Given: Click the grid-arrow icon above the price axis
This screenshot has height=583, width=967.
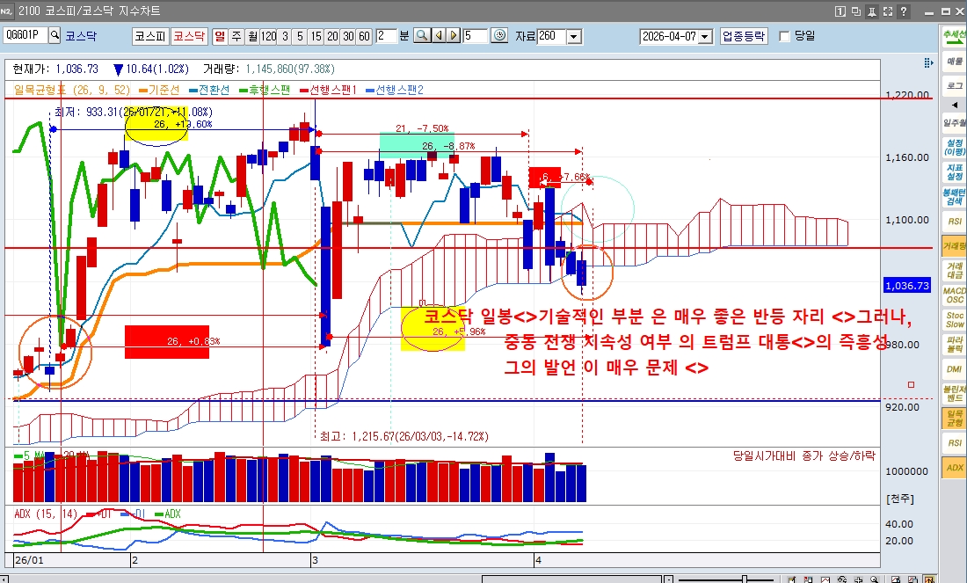Looking at the screenshot, I should pos(928,63).
